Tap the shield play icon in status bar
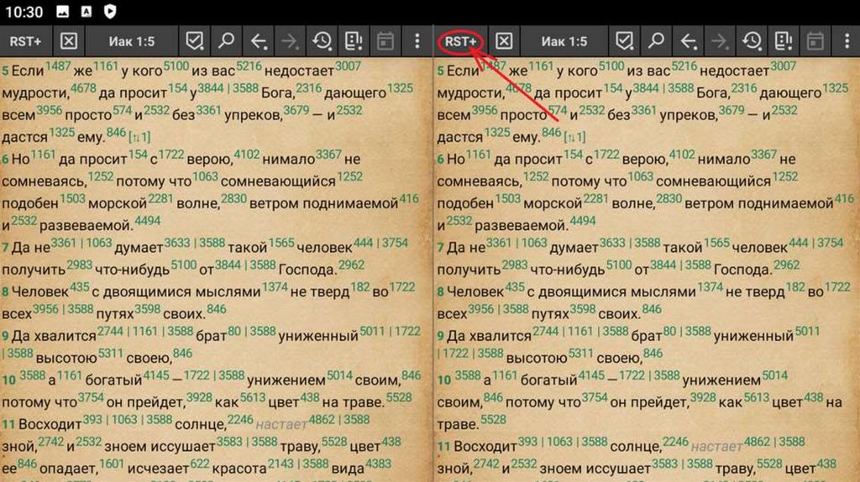The width and height of the screenshot is (860, 482). 110,11
